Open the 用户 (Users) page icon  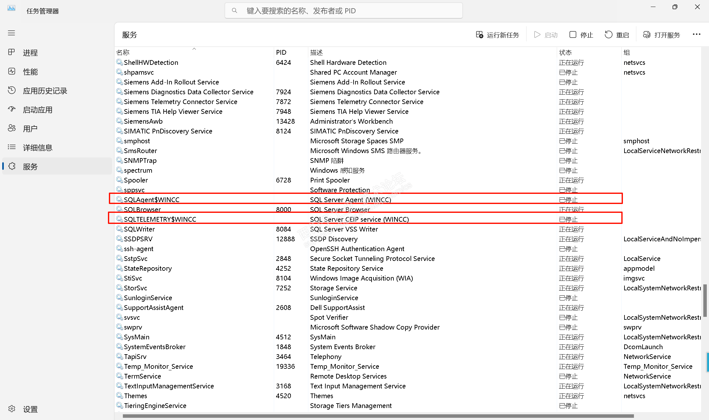click(12, 128)
